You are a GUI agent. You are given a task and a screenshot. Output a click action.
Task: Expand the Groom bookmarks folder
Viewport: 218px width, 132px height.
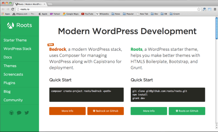pos(175,14)
